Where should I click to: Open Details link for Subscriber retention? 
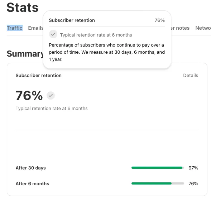pos(191,76)
